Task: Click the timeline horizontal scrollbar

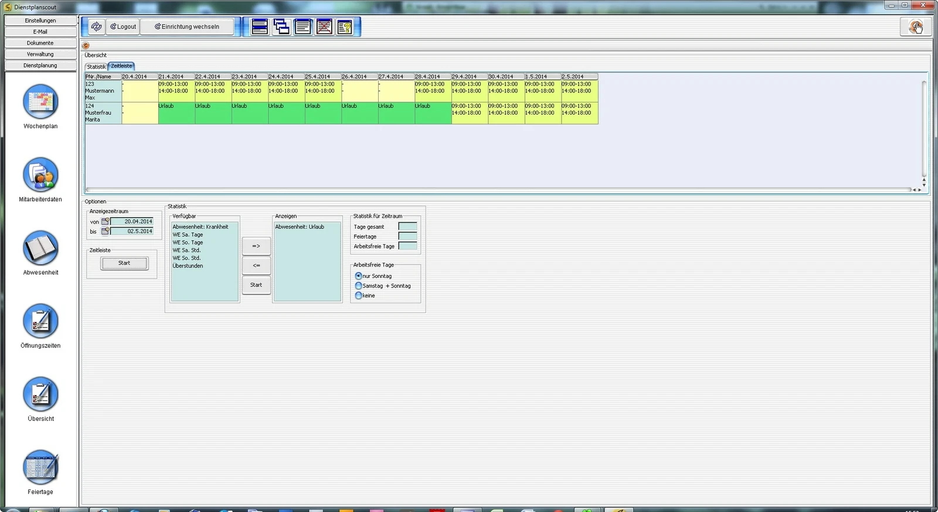Action: pyautogui.click(x=498, y=190)
